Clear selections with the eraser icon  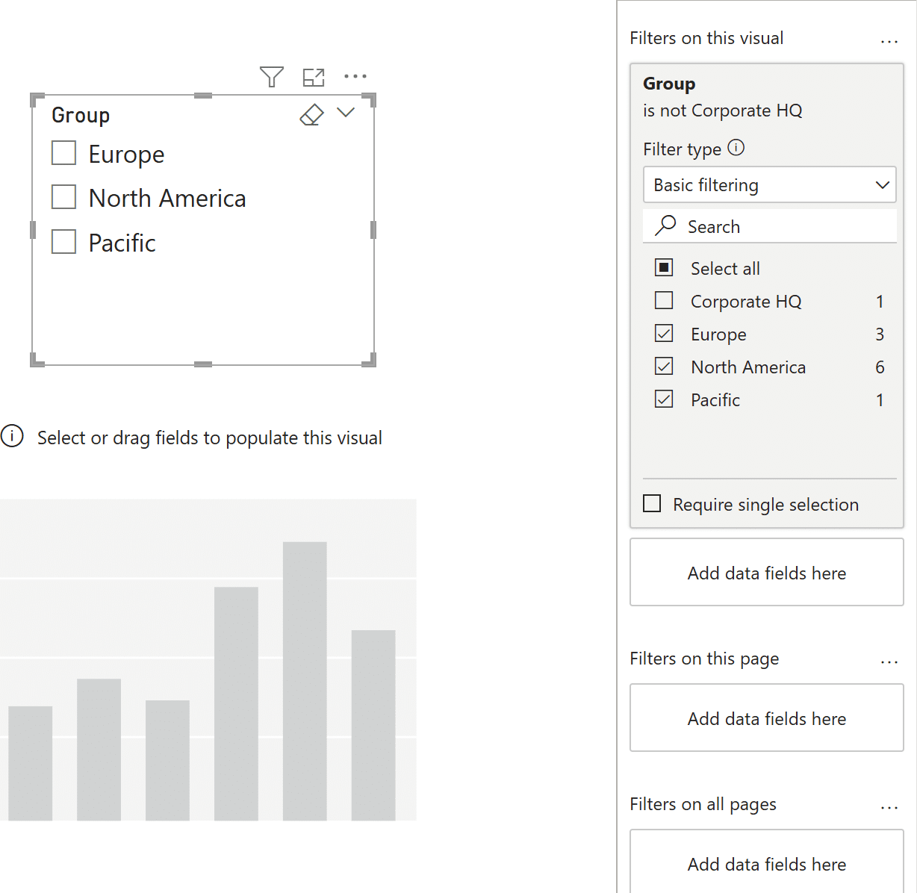311,115
